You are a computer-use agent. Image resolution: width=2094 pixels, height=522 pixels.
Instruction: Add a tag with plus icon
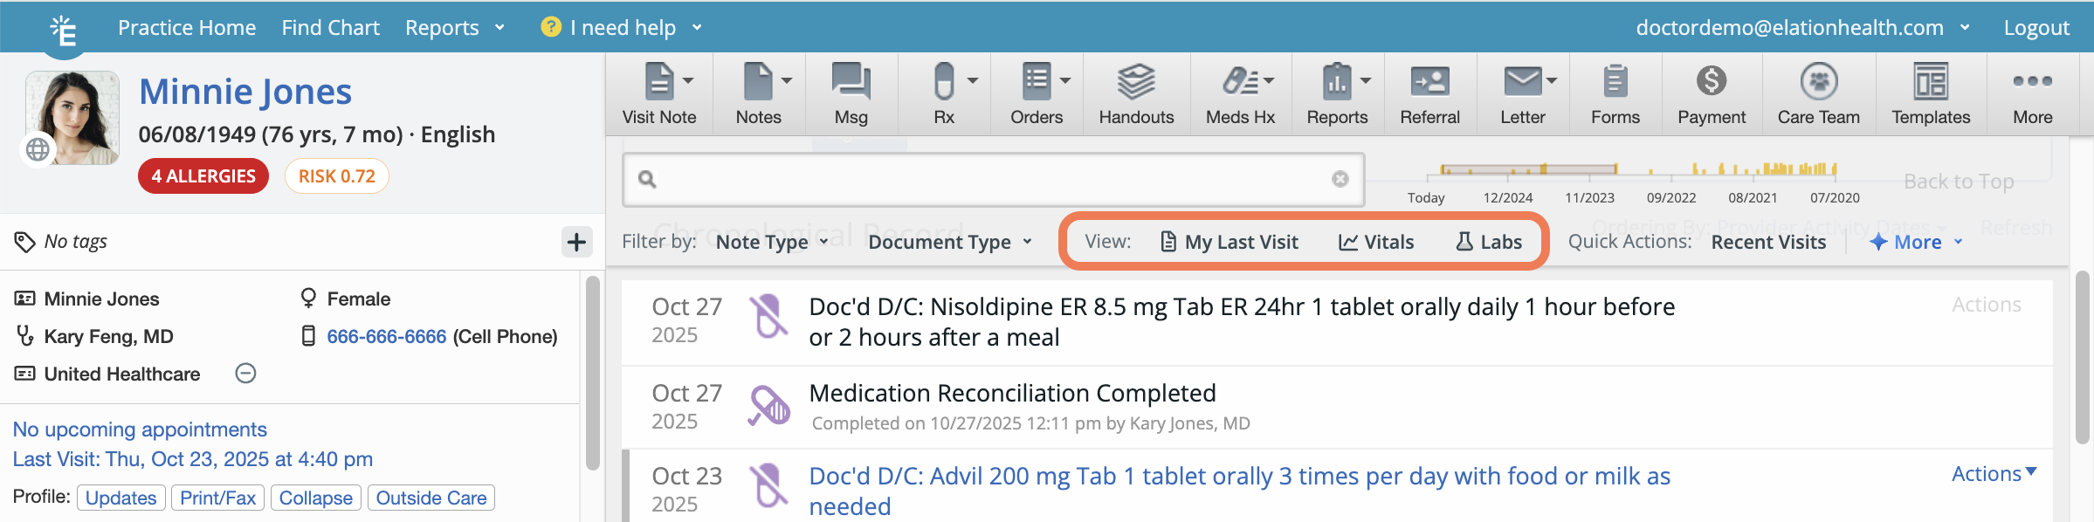pos(576,242)
